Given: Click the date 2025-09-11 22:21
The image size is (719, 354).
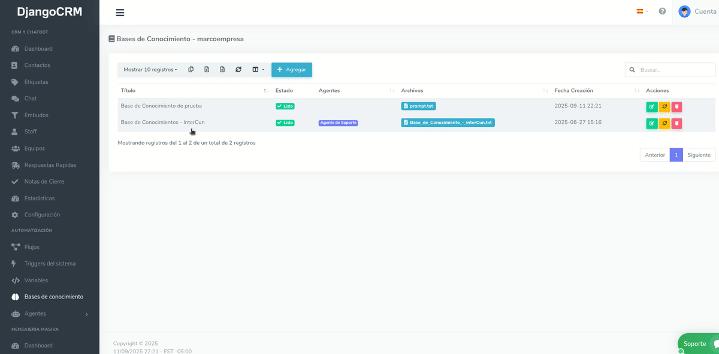Looking at the screenshot, I should point(578,106).
